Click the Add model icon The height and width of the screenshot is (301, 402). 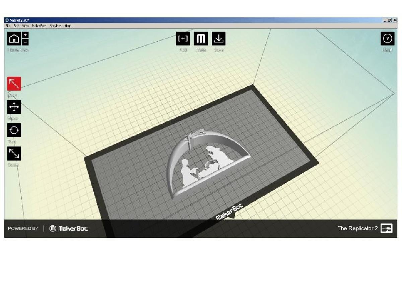[x=183, y=39]
